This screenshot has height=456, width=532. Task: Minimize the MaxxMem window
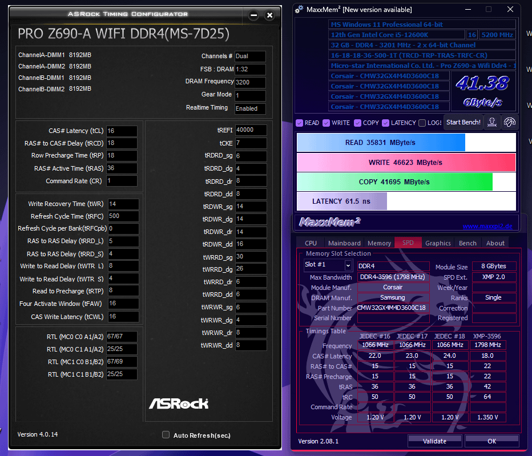tap(468, 10)
